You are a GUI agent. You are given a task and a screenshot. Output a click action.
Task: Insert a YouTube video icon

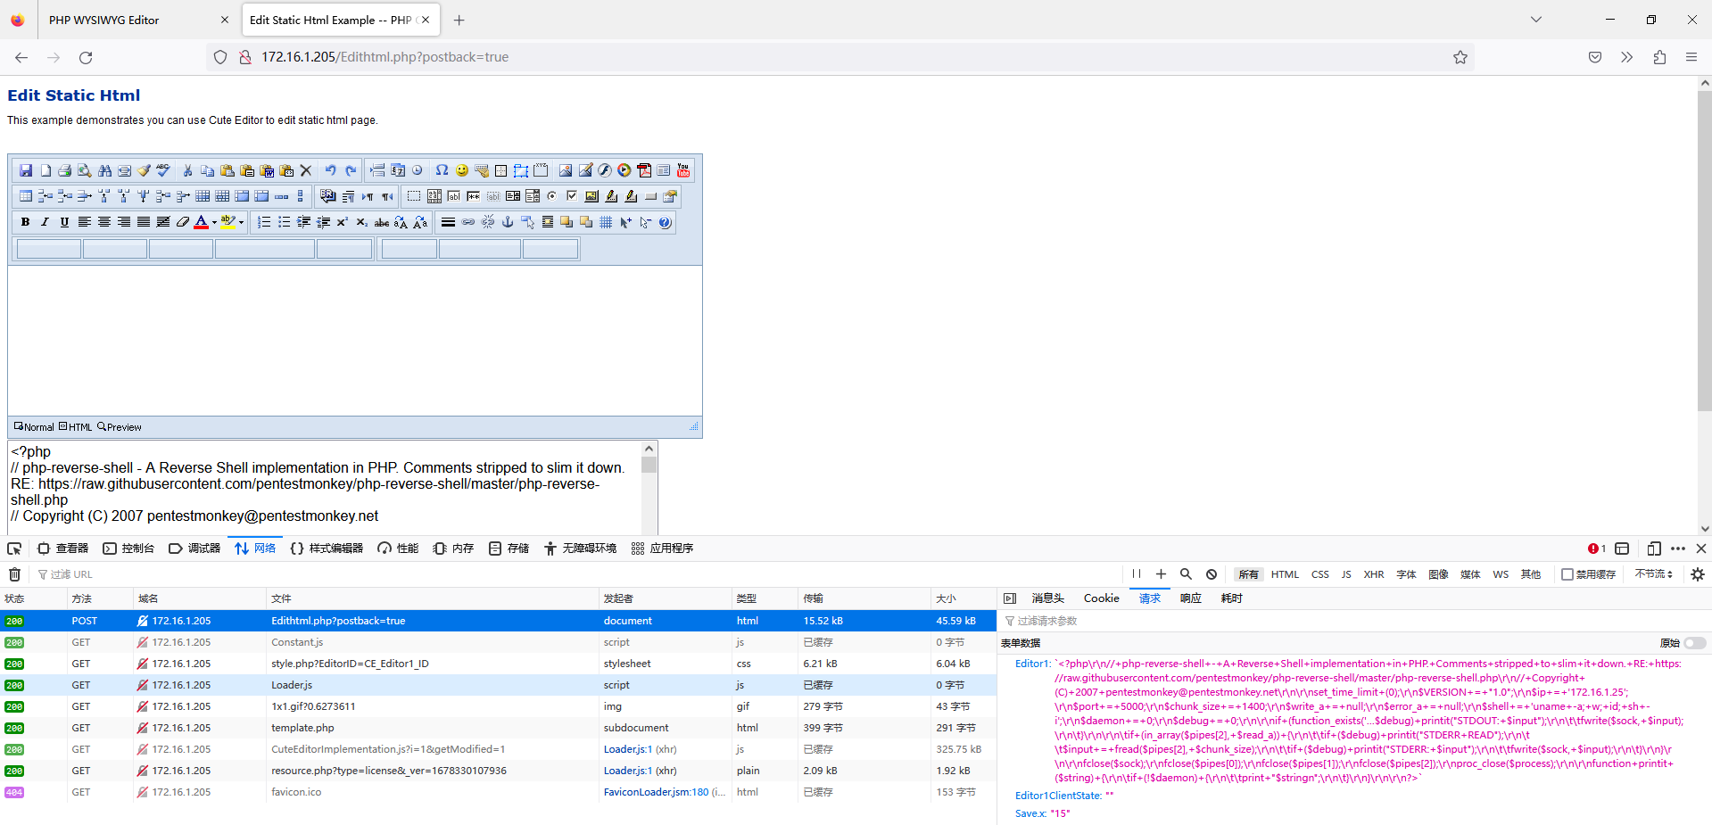point(683,170)
